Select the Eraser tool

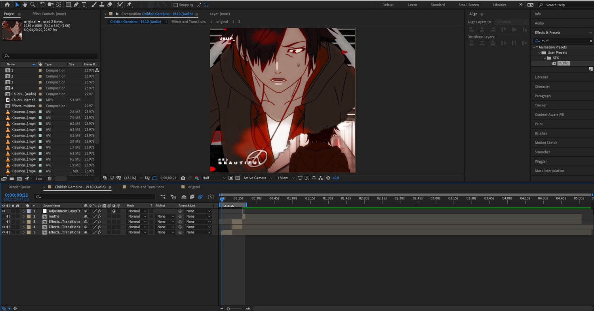[x=110, y=5]
